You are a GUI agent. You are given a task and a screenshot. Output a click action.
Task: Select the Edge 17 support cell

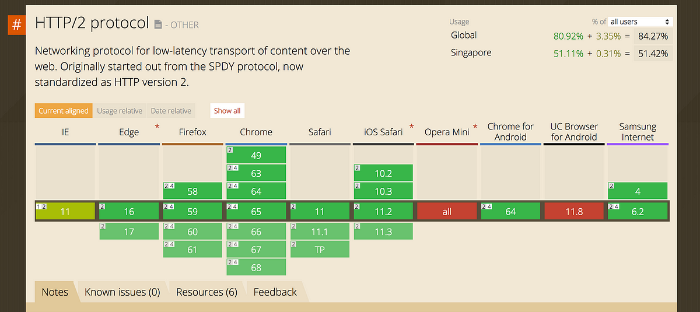click(129, 231)
